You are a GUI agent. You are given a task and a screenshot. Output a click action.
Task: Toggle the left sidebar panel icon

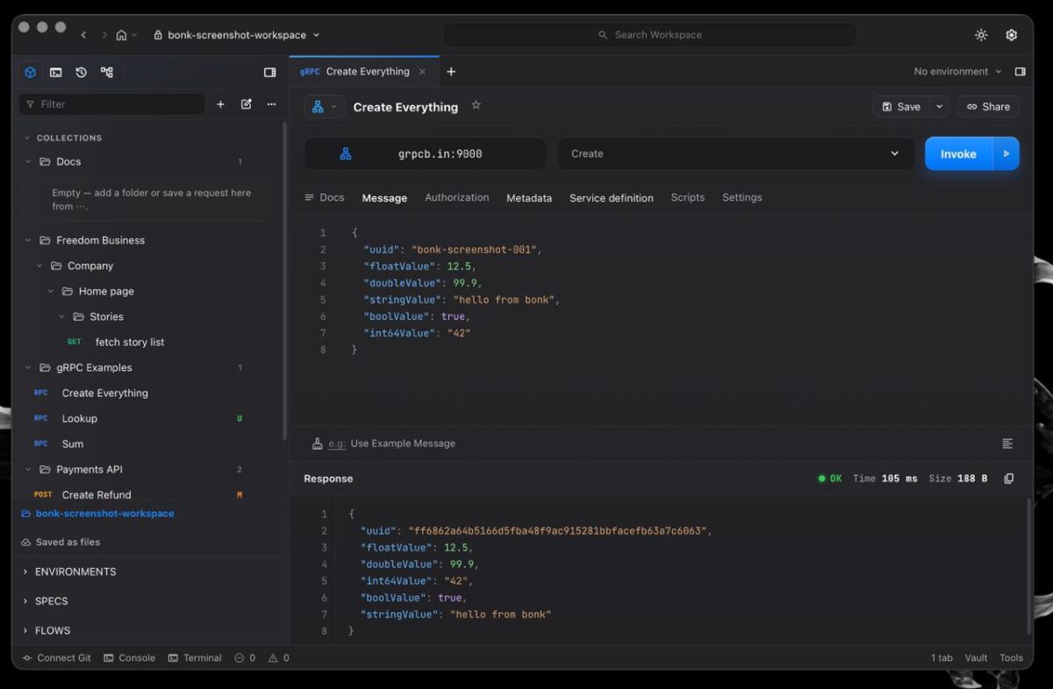click(269, 72)
